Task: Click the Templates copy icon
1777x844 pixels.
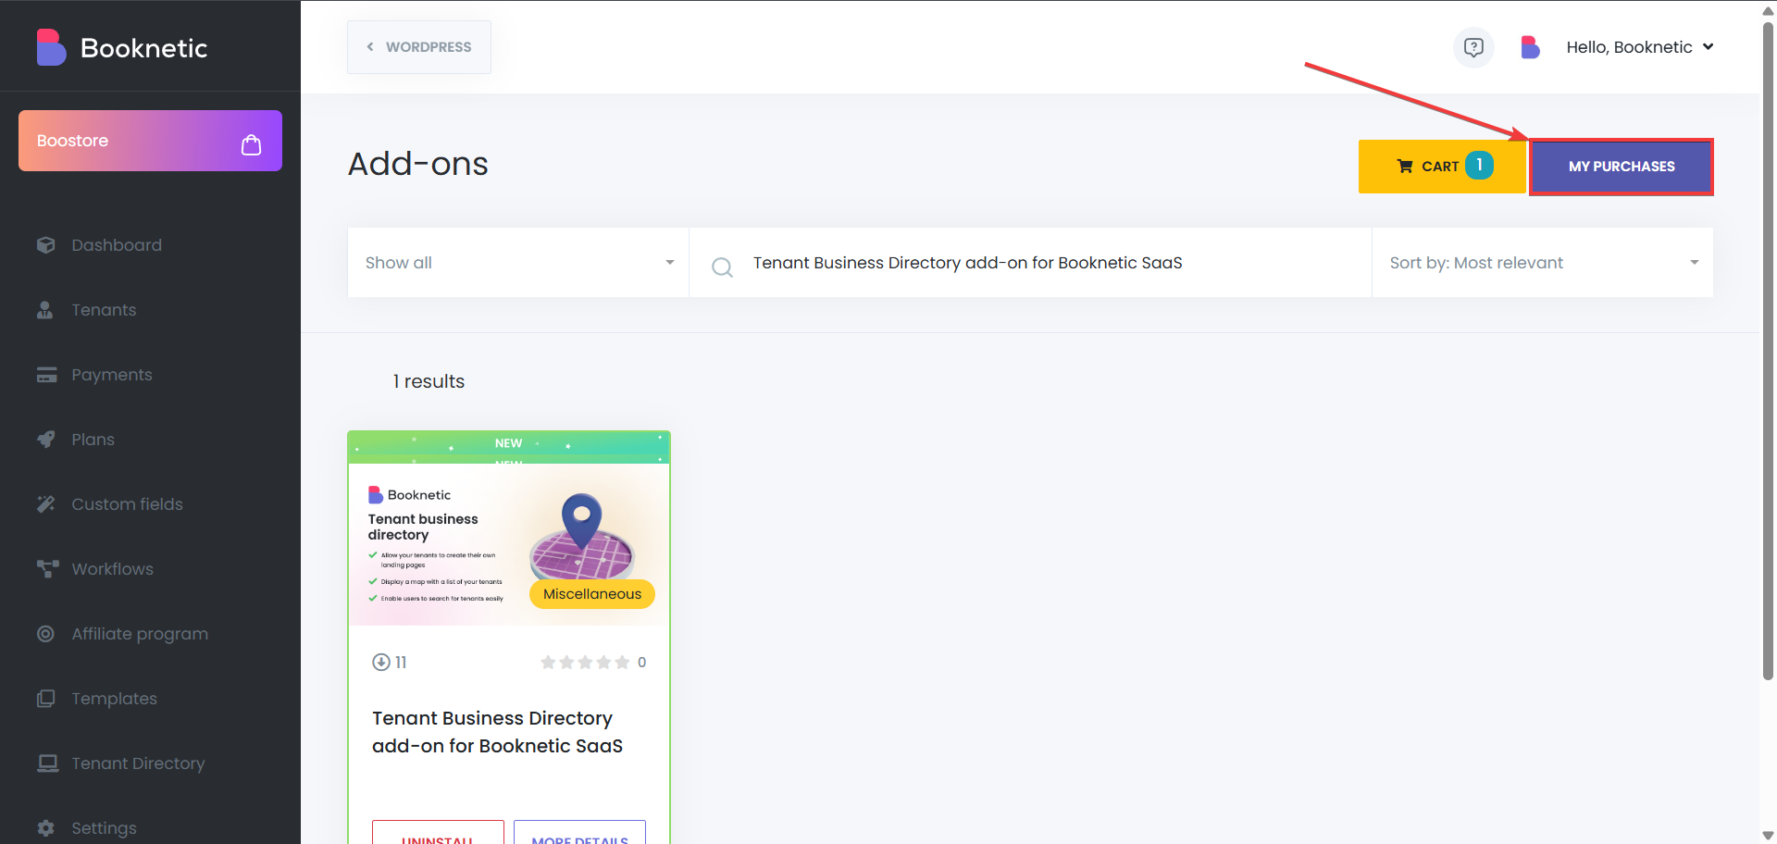Action: [x=45, y=699]
